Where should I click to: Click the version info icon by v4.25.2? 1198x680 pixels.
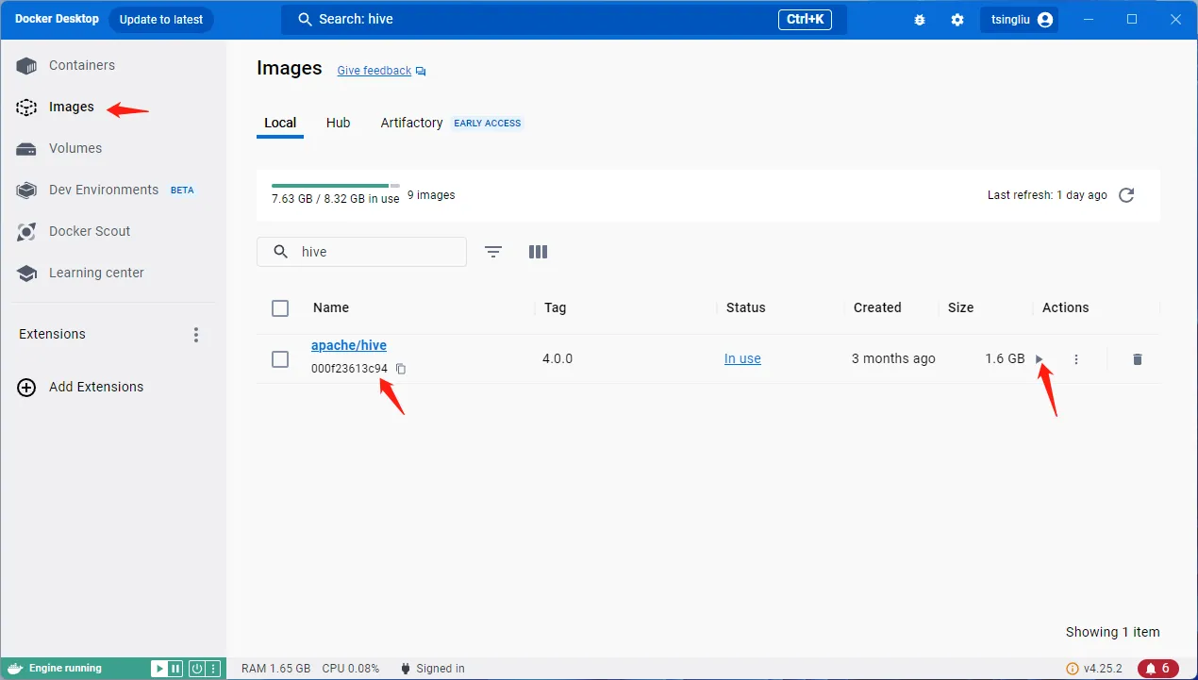[1072, 669]
